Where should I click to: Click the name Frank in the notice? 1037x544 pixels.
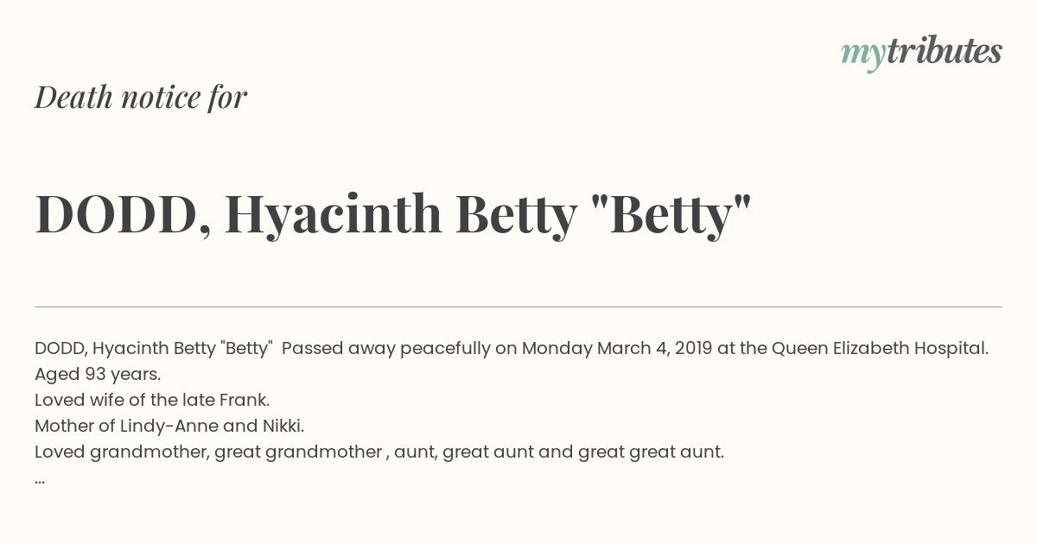click(245, 401)
